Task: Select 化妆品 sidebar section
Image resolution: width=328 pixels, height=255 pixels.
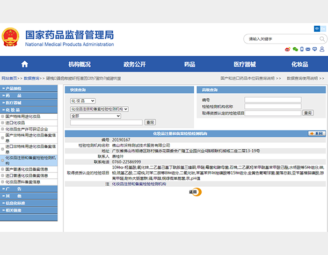Action: click(28, 110)
